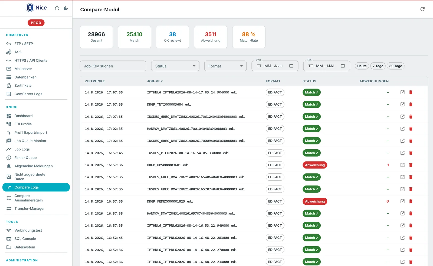This screenshot has height=266, width=433.
Task: Click the Job-Key suchen search field
Action: 113,66
